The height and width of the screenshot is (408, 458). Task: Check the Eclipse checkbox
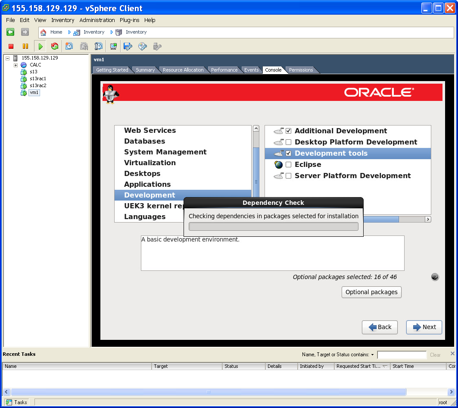click(288, 165)
